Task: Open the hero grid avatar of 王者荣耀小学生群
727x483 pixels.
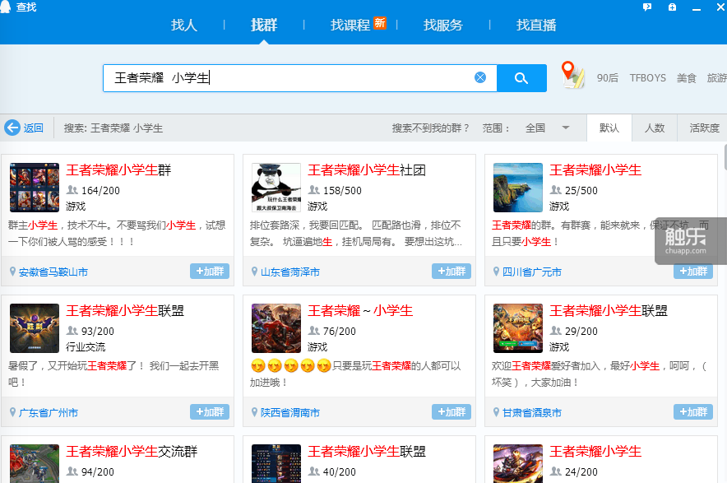Action: (35, 188)
